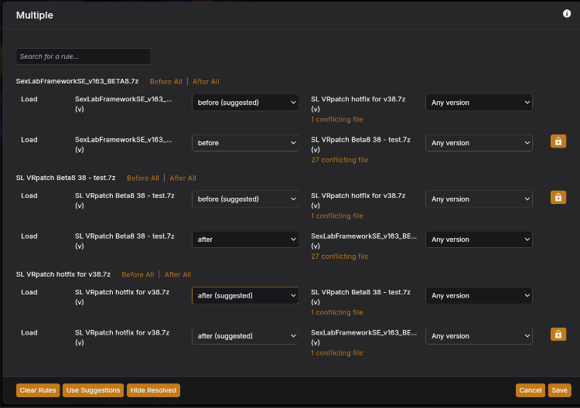Click Before All for SL VRpatch hotfix for v38.7z
Screen dimensions: 580x408
click(138, 274)
